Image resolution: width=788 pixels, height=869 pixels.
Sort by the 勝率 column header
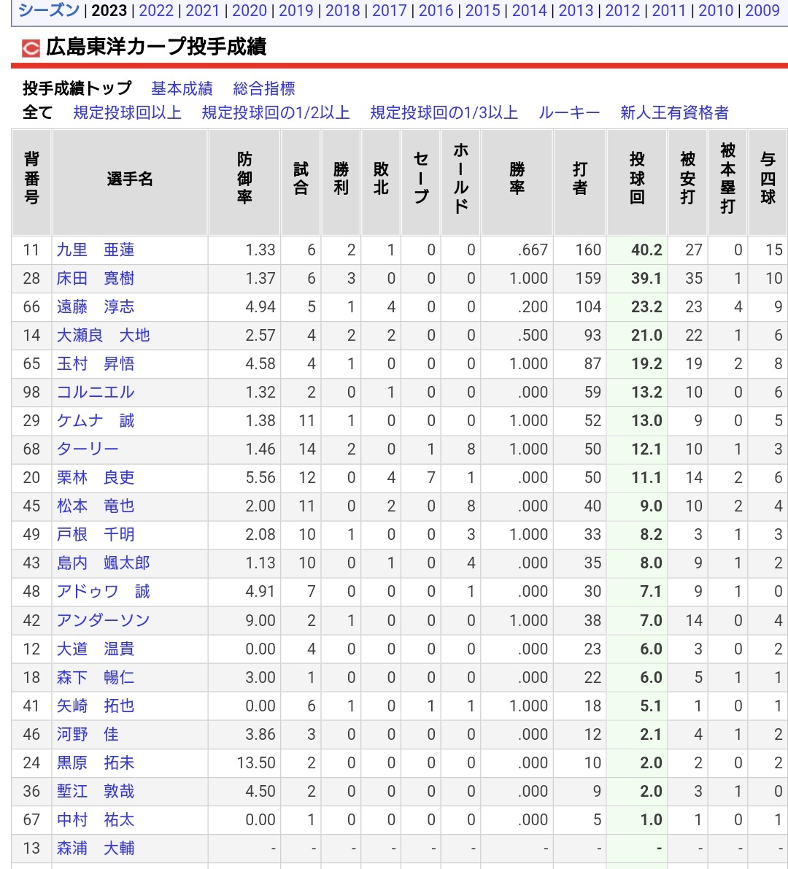coord(517,182)
